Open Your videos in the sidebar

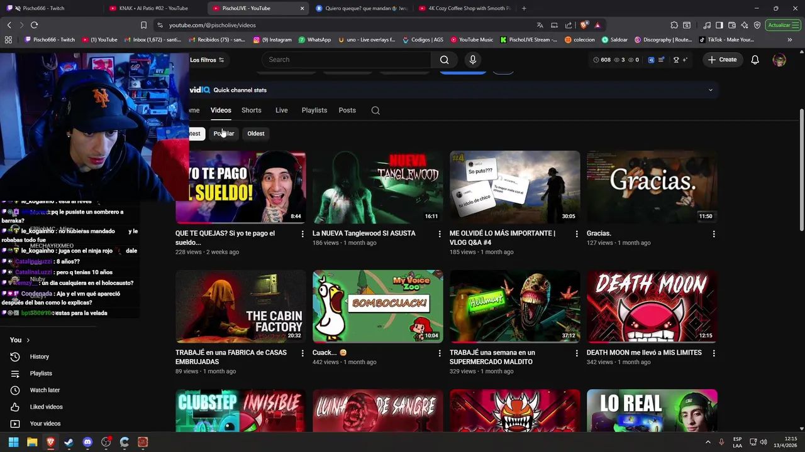pyautogui.click(x=45, y=424)
